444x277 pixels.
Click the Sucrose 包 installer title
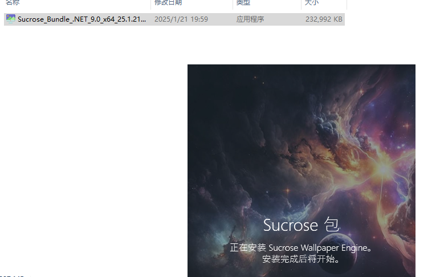click(x=301, y=225)
